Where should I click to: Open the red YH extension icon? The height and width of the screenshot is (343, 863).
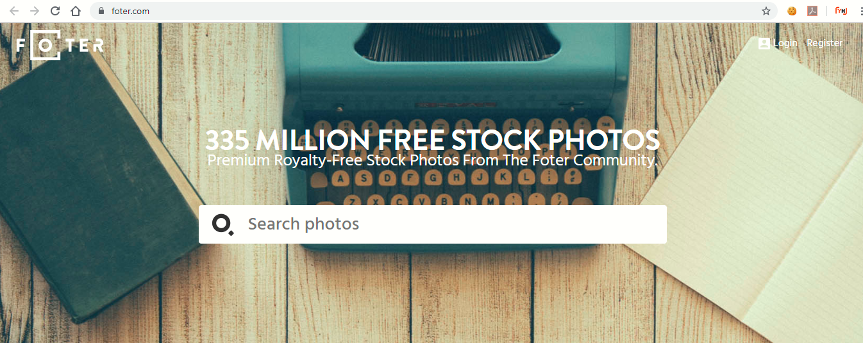(x=841, y=11)
